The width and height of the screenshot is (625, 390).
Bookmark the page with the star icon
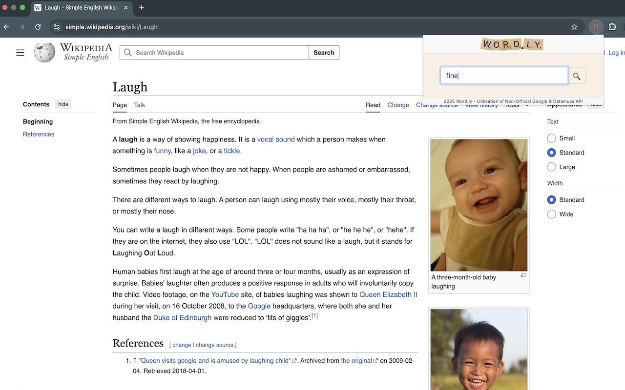[x=574, y=27]
